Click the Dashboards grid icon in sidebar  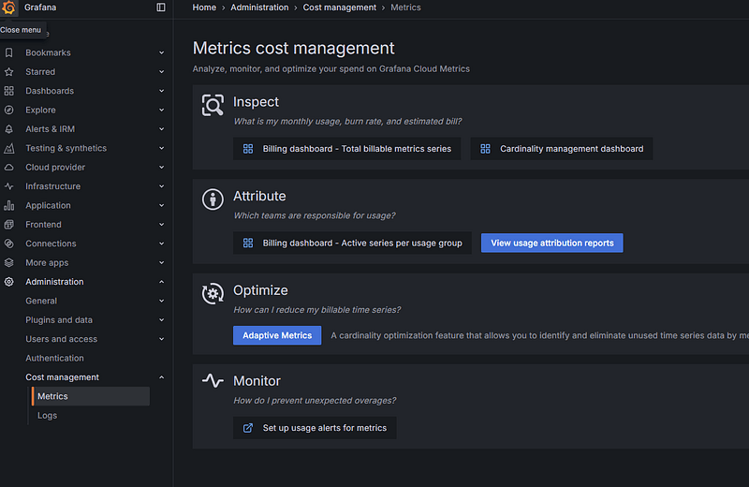pyautogui.click(x=8, y=91)
